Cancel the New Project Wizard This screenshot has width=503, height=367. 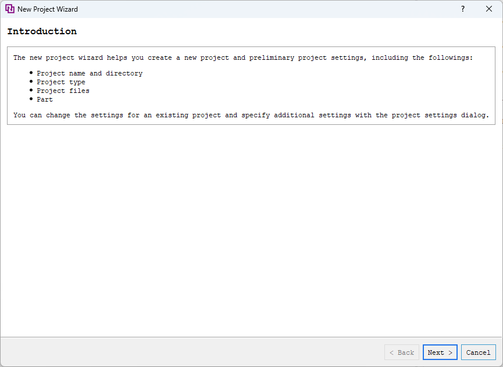click(x=478, y=352)
